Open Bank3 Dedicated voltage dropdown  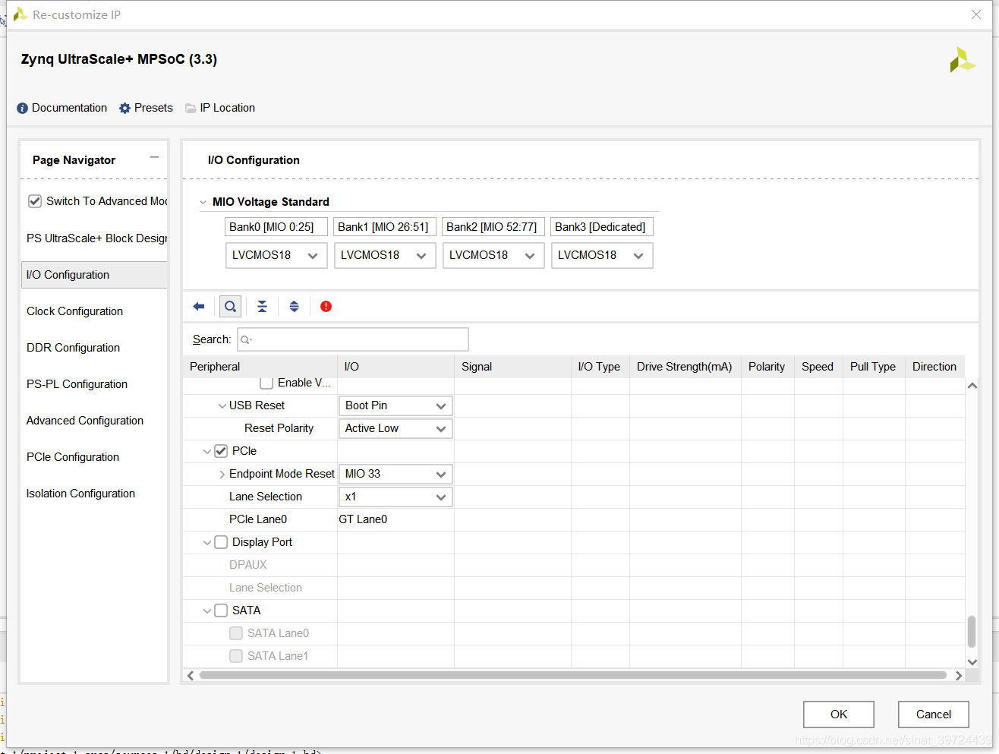pos(602,255)
